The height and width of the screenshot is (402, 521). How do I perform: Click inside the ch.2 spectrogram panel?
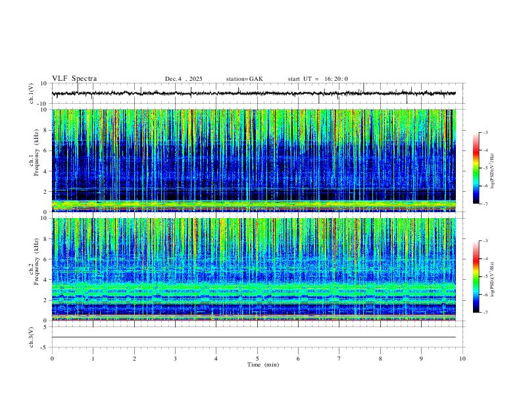click(x=253, y=269)
